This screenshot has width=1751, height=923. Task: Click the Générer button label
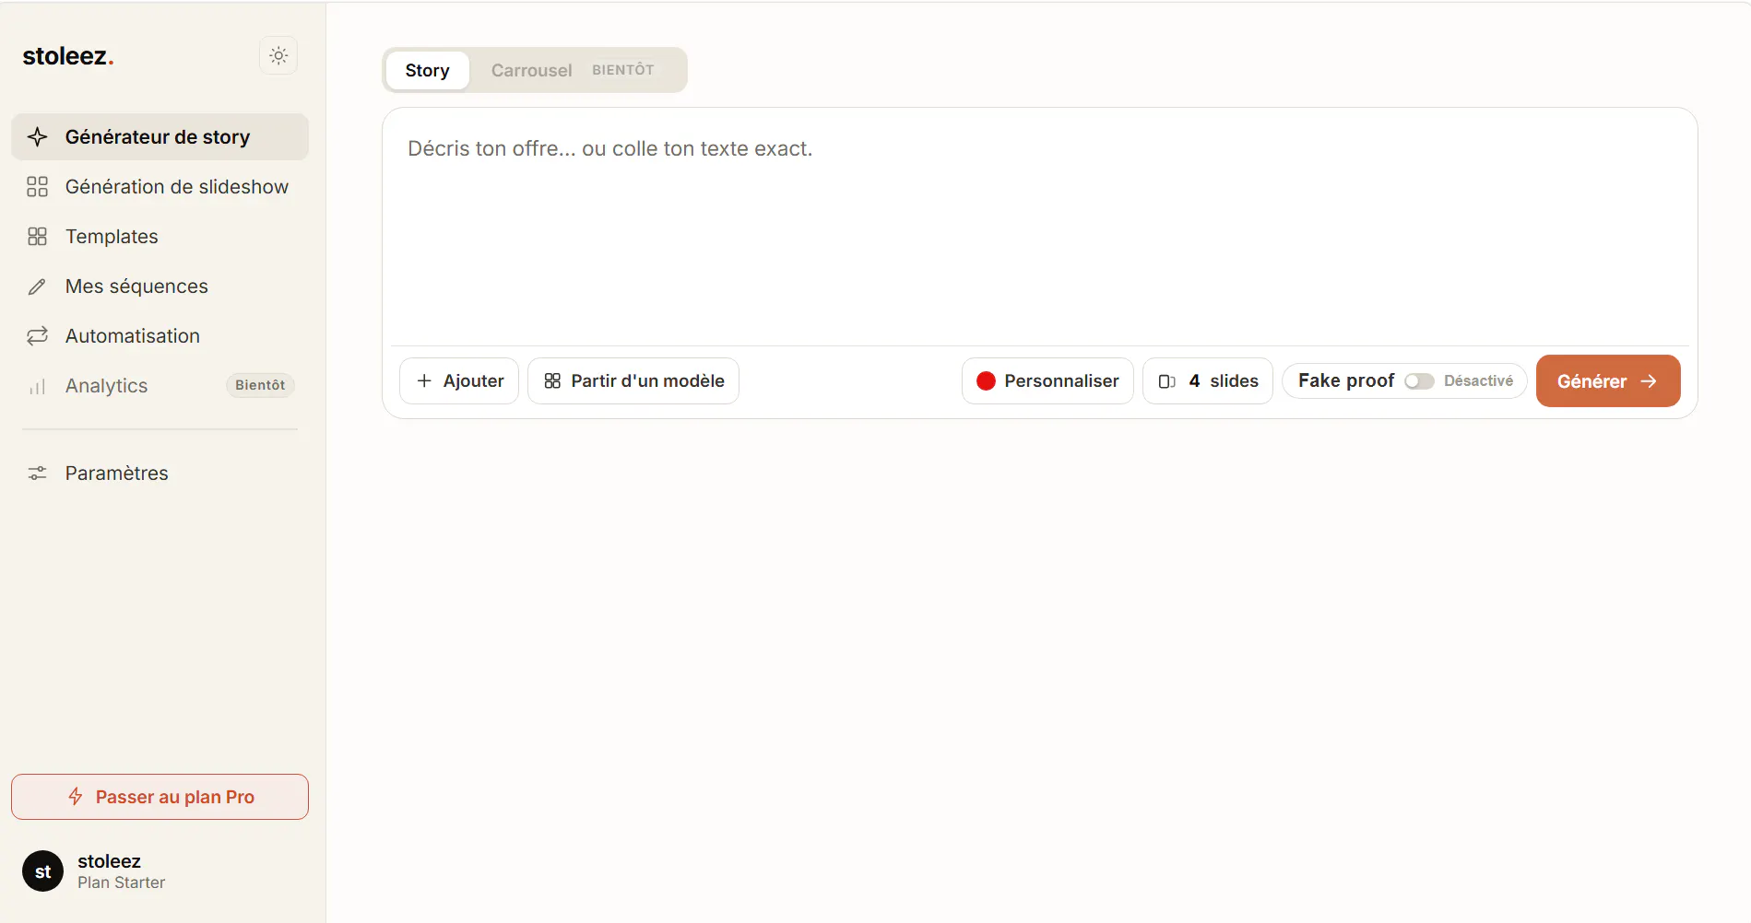tap(1591, 381)
